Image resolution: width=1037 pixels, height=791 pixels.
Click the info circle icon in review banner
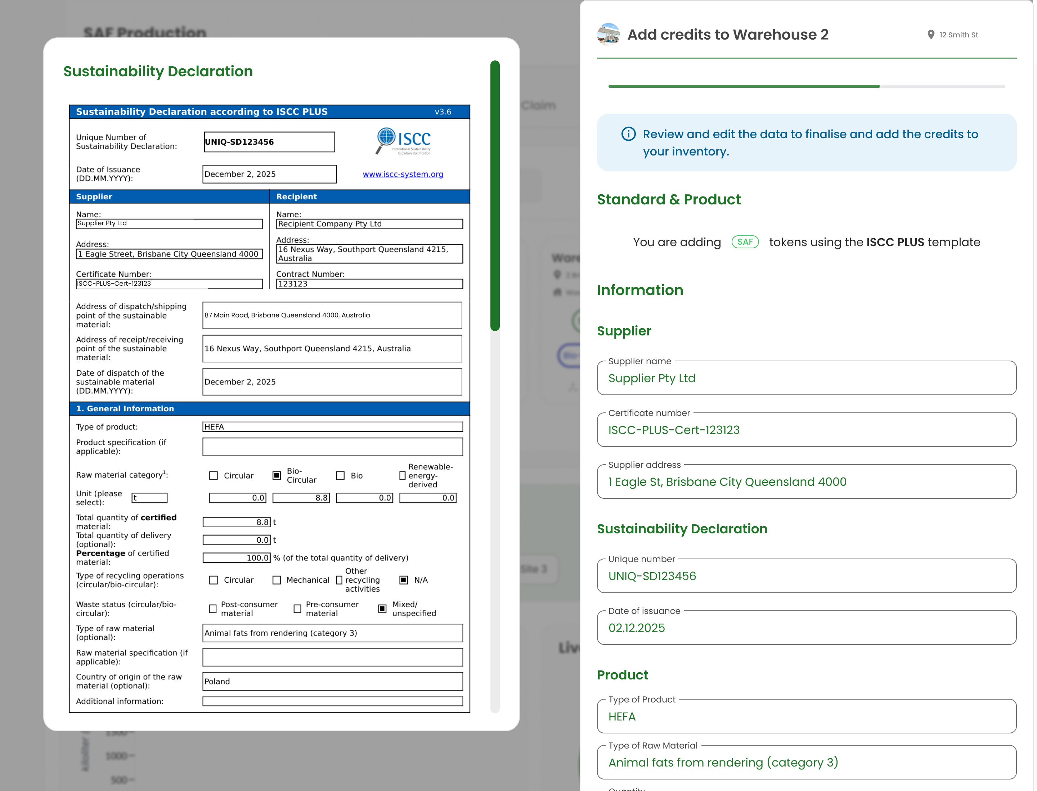(628, 134)
